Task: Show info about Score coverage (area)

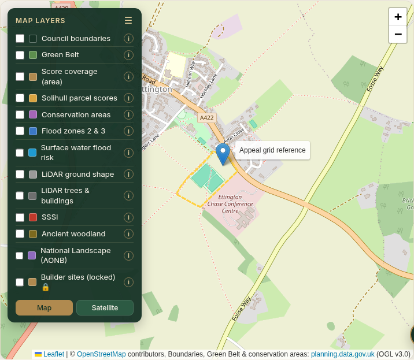Action: (x=128, y=77)
